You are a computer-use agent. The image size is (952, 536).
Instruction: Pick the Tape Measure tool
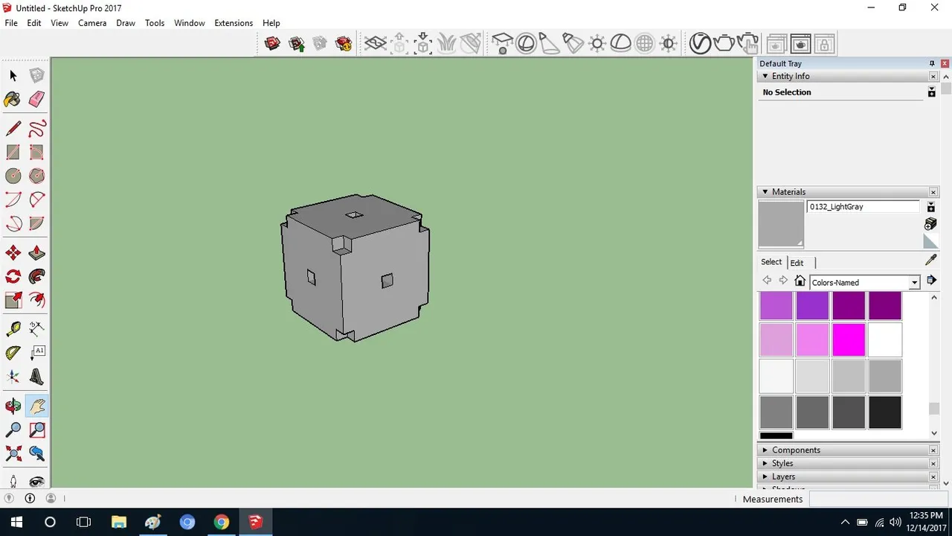click(13, 329)
